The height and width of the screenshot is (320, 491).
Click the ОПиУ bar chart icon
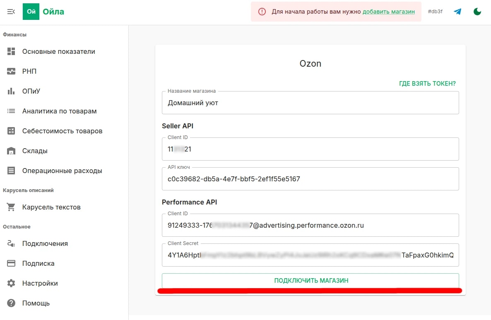[x=11, y=91]
